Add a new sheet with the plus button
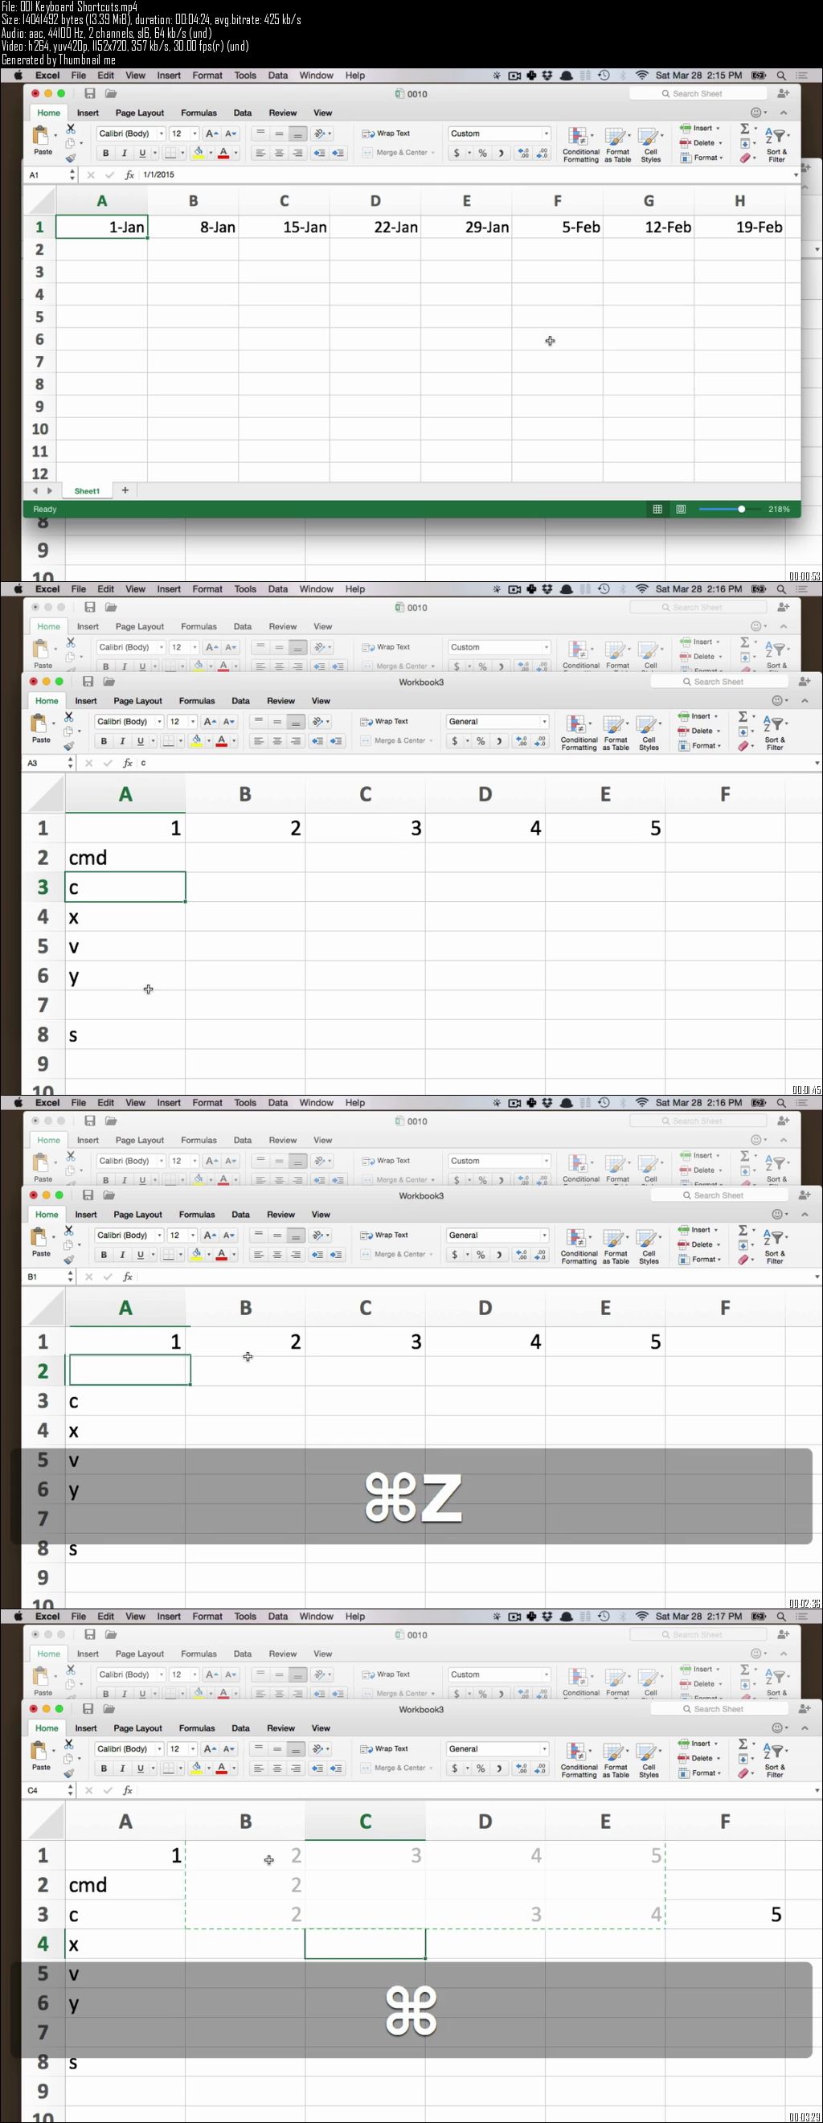Image resolution: width=823 pixels, height=2123 pixels. click(x=125, y=490)
